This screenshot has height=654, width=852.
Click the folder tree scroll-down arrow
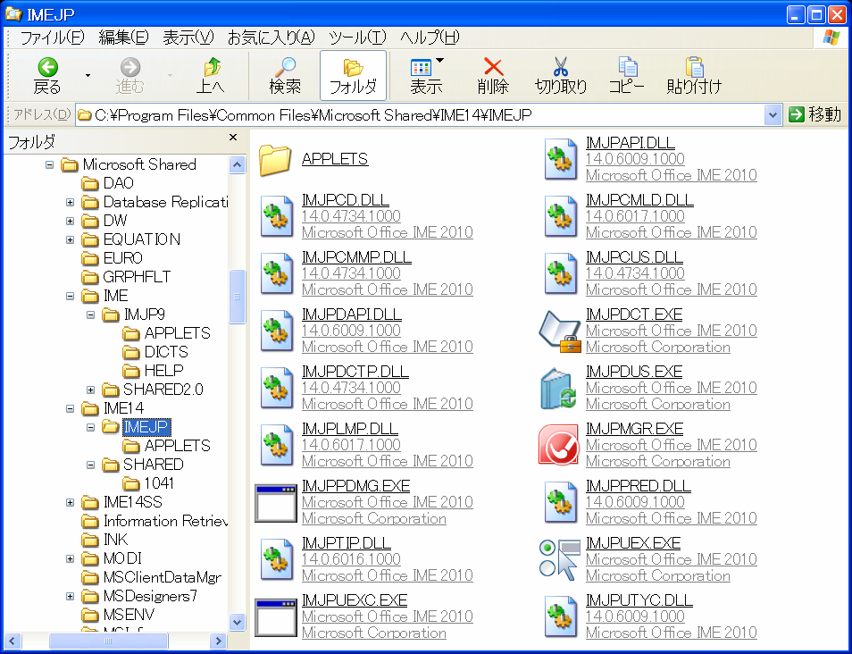tap(237, 623)
